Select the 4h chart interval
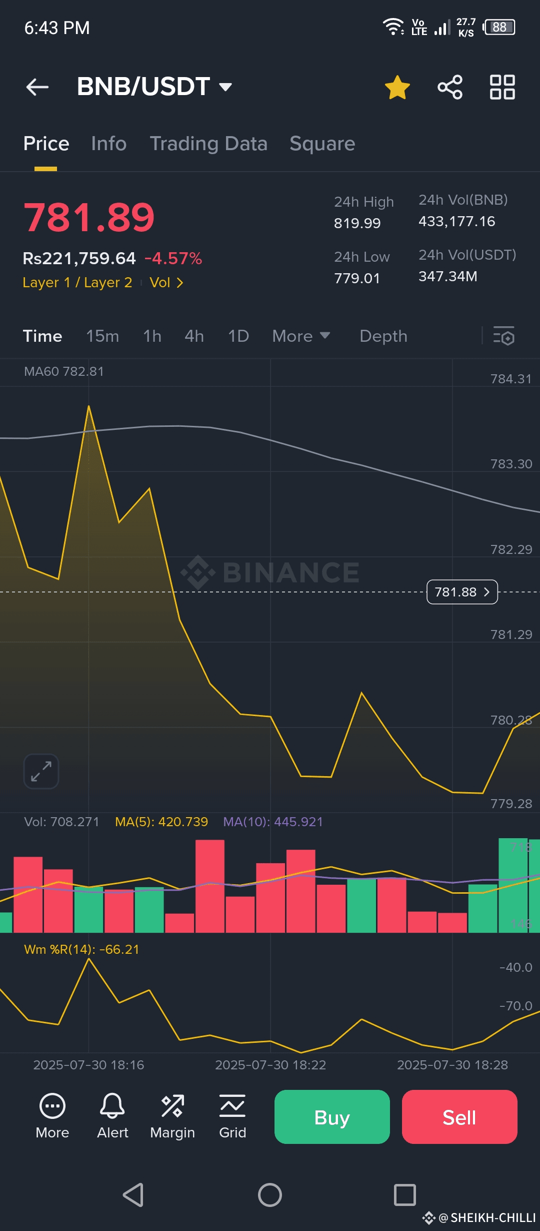The height and width of the screenshot is (1231, 540). click(194, 336)
